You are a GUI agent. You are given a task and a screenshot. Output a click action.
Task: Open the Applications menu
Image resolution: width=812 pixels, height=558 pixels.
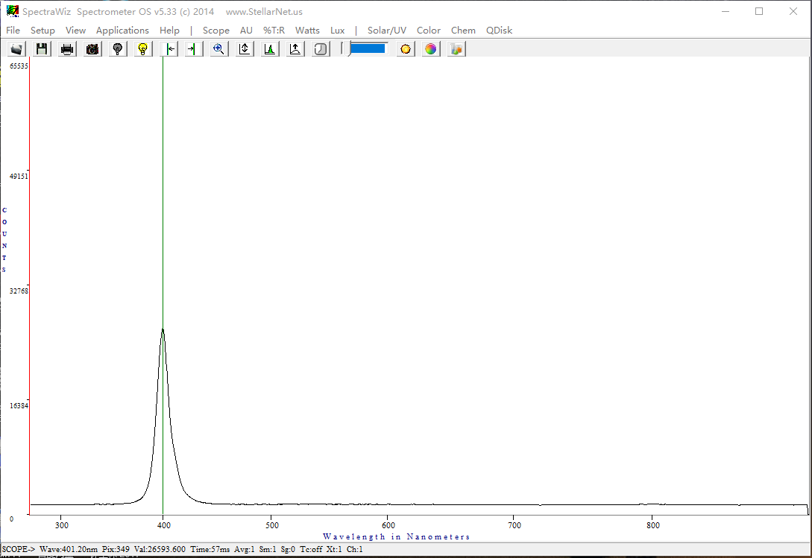[122, 31]
